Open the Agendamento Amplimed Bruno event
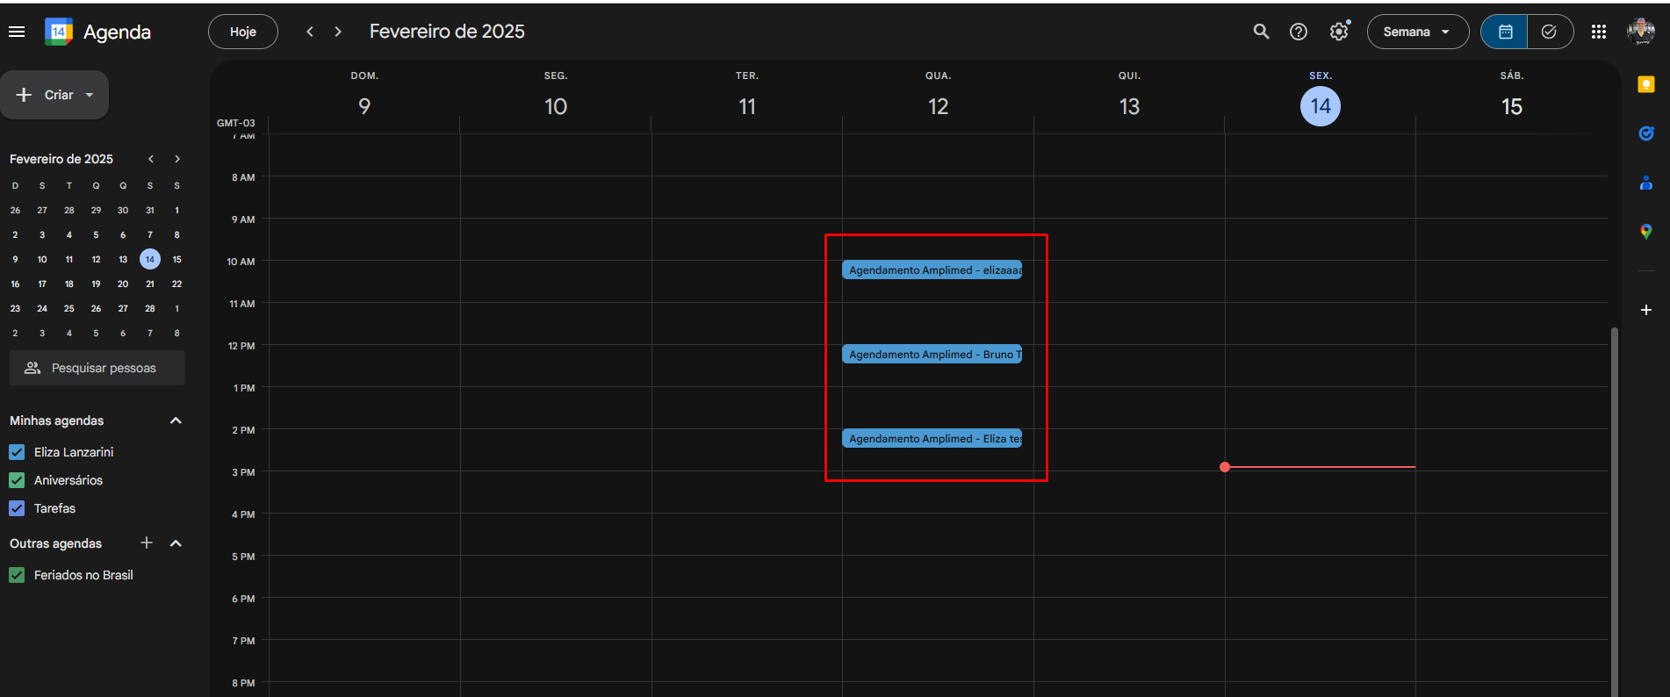1670x697 pixels. tap(932, 355)
